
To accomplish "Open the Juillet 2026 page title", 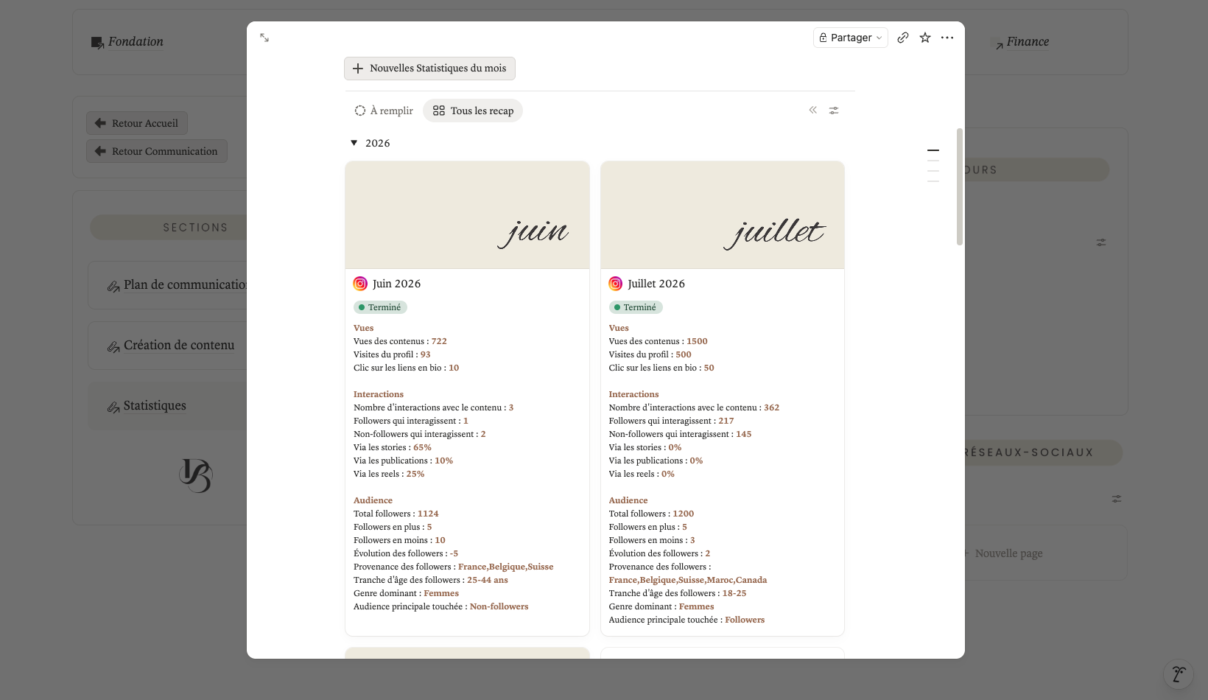I will click(x=656, y=284).
